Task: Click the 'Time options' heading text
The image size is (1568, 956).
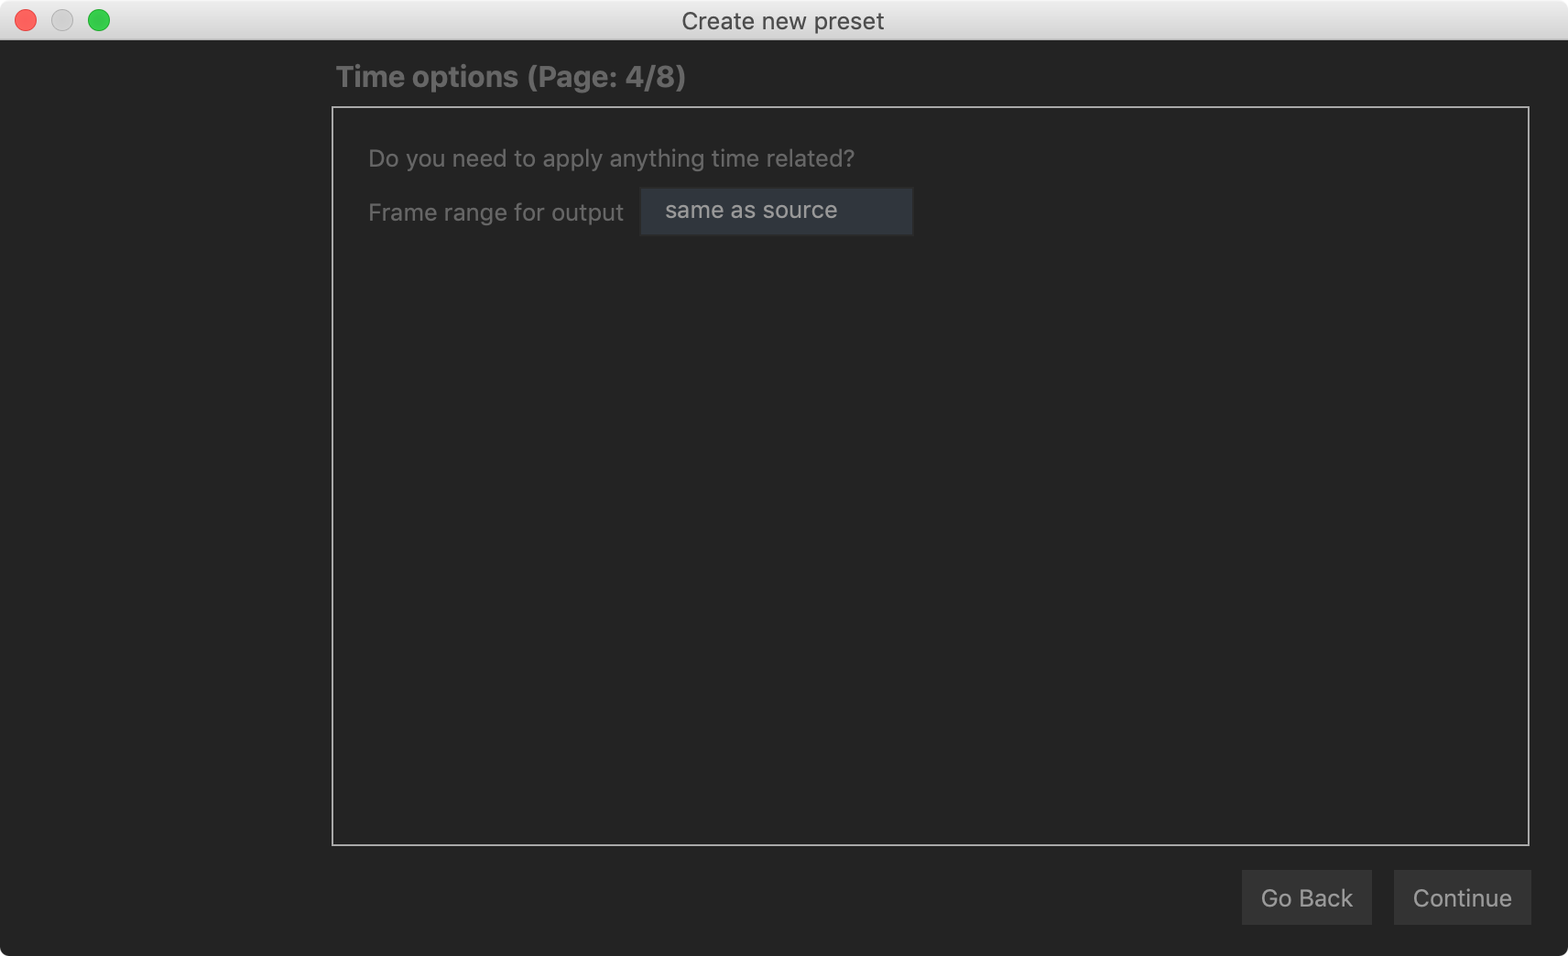Action: (427, 77)
